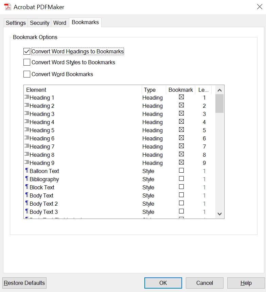Check the Bookmark box for Body Text 2
266x292 pixels.
pyautogui.click(x=181, y=203)
